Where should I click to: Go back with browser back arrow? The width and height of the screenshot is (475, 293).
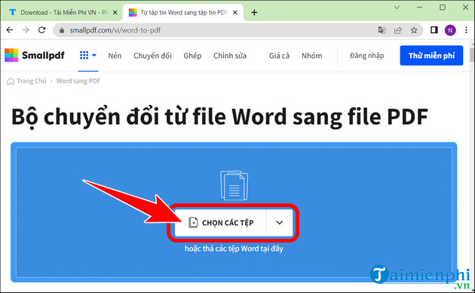click(10, 30)
